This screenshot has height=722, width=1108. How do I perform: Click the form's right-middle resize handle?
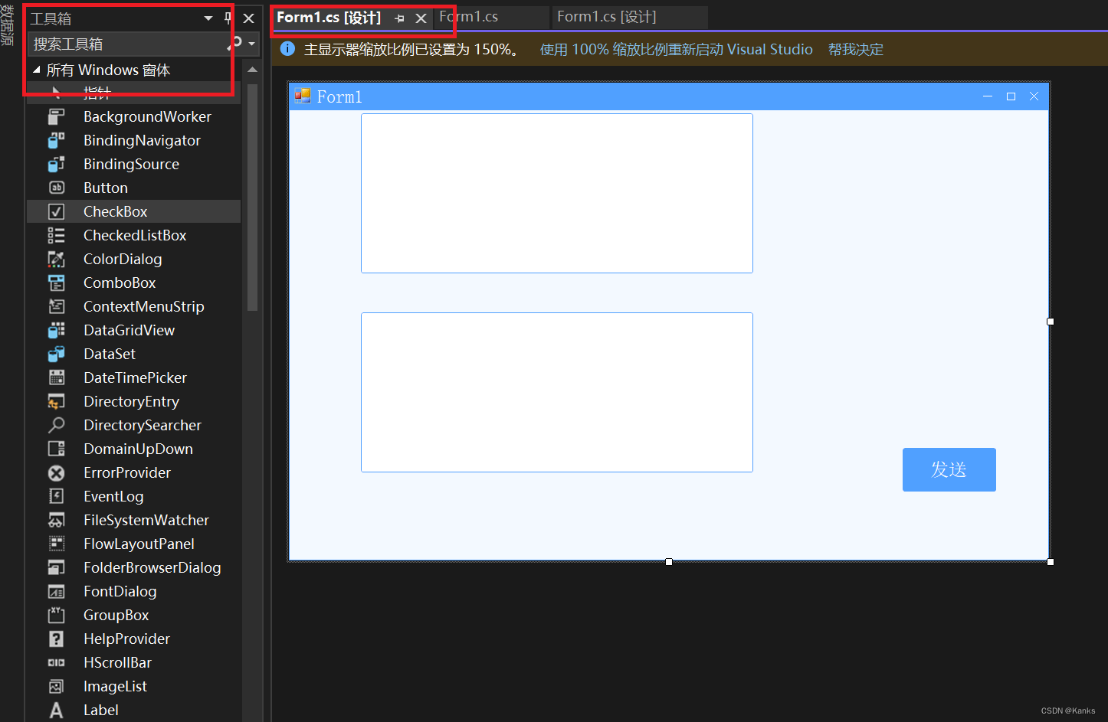click(x=1051, y=322)
